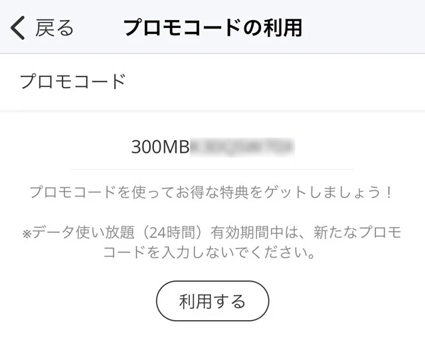
Task: Click the underline beneath the promo code field
Action: [x=212, y=169]
